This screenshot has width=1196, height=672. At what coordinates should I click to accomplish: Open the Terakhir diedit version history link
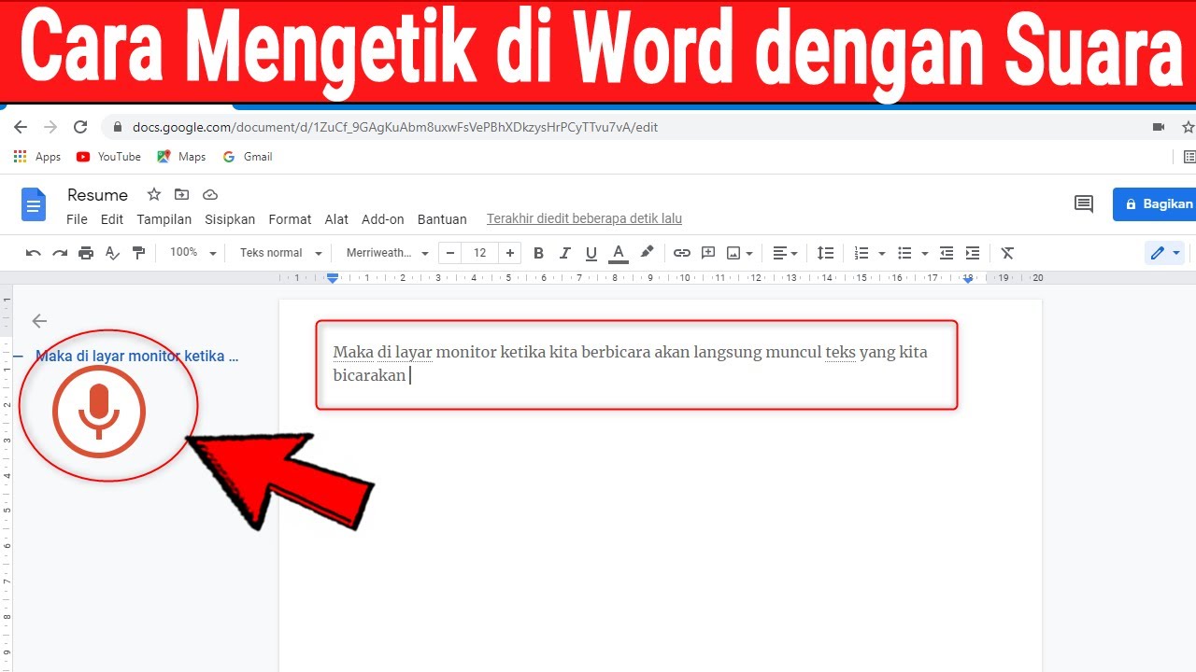(x=584, y=218)
